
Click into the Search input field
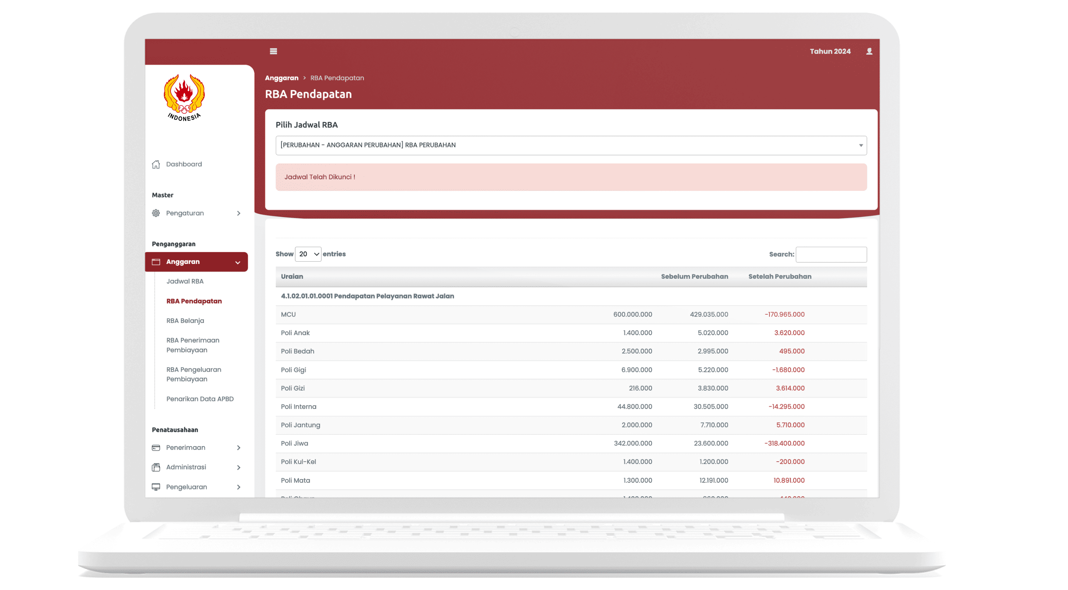click(x=831, y=254)
